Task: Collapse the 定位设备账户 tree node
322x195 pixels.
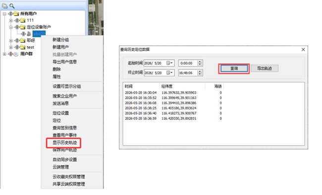Action: pos(11,27)
